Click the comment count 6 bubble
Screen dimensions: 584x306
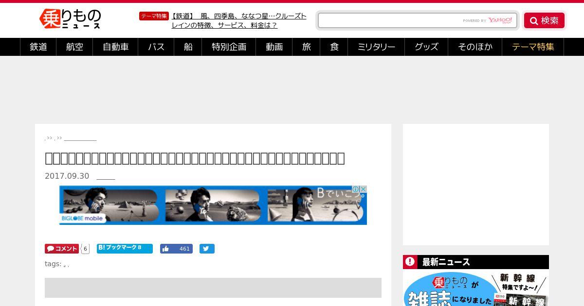coord(85,249)
